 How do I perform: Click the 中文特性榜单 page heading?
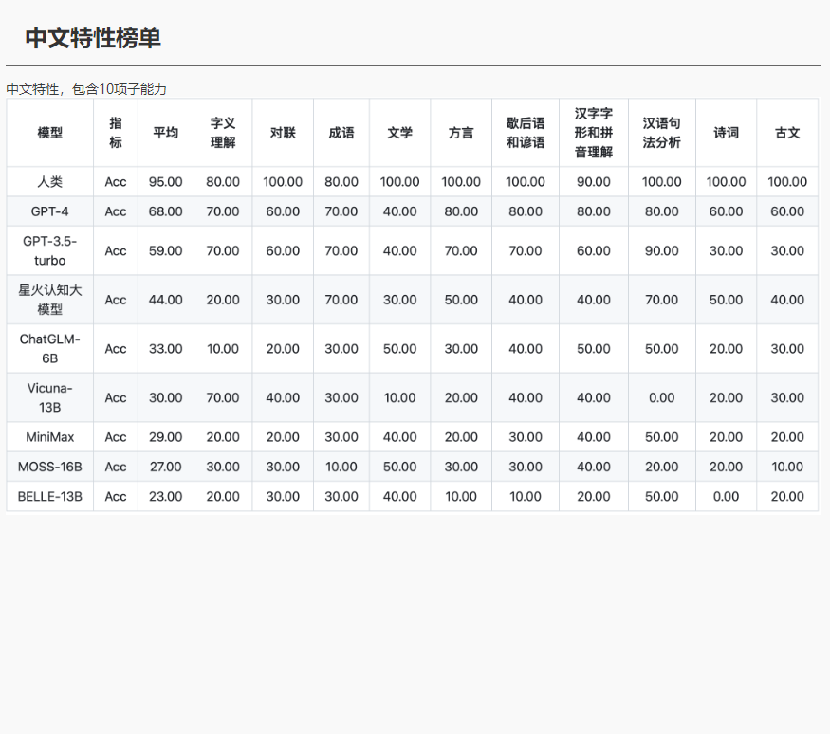pos(93,38)
